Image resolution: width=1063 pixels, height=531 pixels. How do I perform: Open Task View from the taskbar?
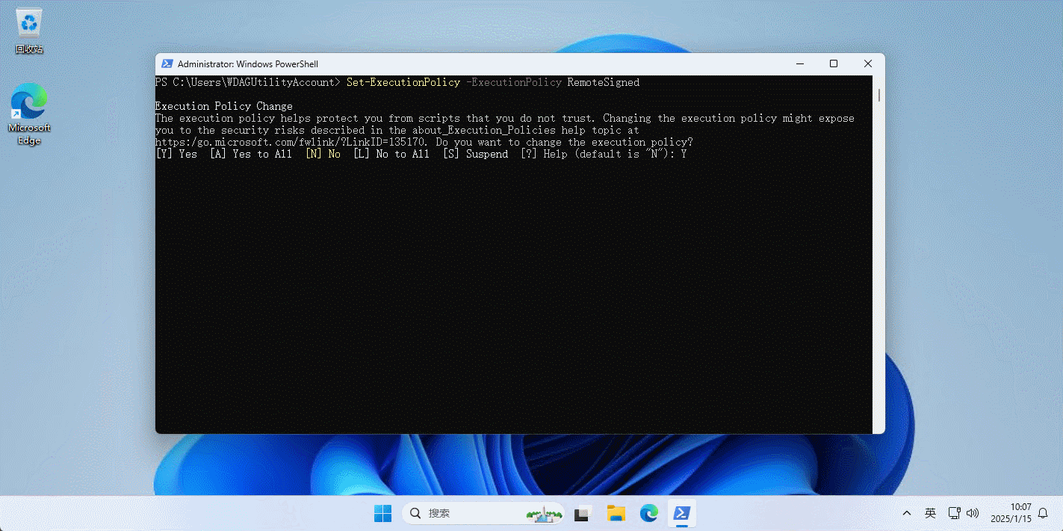[583, 513]
